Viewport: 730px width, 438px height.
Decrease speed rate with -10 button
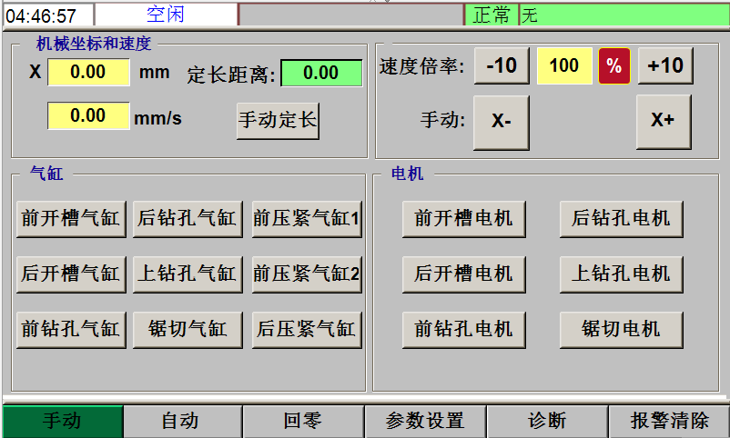(501, 66)
